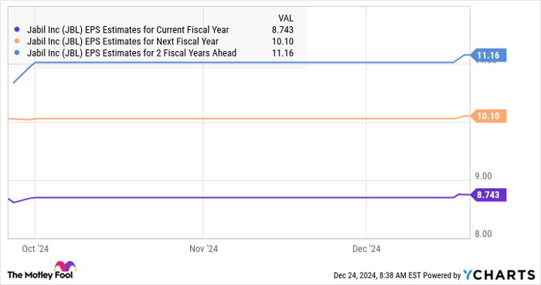Select 'Jabil Inc (JBL) EPS Estimates for Current Fiscal Year'

[x=128, y=30]
